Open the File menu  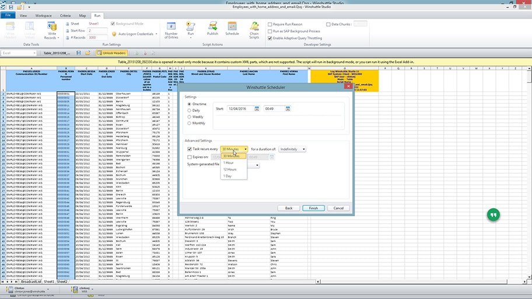tap(9, 16)
